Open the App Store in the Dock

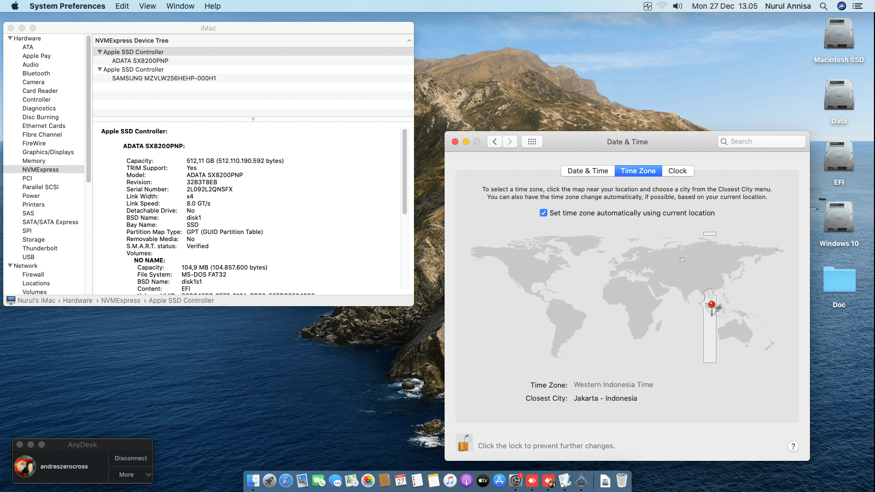499,481
